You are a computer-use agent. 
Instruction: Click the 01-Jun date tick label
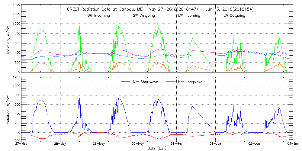[215, 144]
